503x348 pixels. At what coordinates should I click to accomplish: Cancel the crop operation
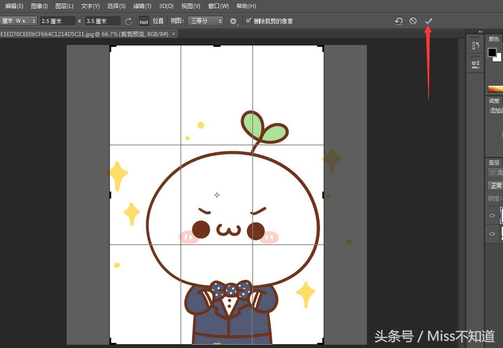[x=412, y=21]
